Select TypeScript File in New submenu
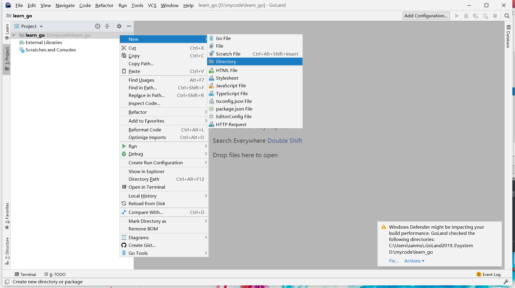The width and height of the screenshot is (515, 288). pos(255,93)
